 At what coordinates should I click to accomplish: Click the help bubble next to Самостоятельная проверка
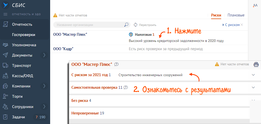point(126,87)
